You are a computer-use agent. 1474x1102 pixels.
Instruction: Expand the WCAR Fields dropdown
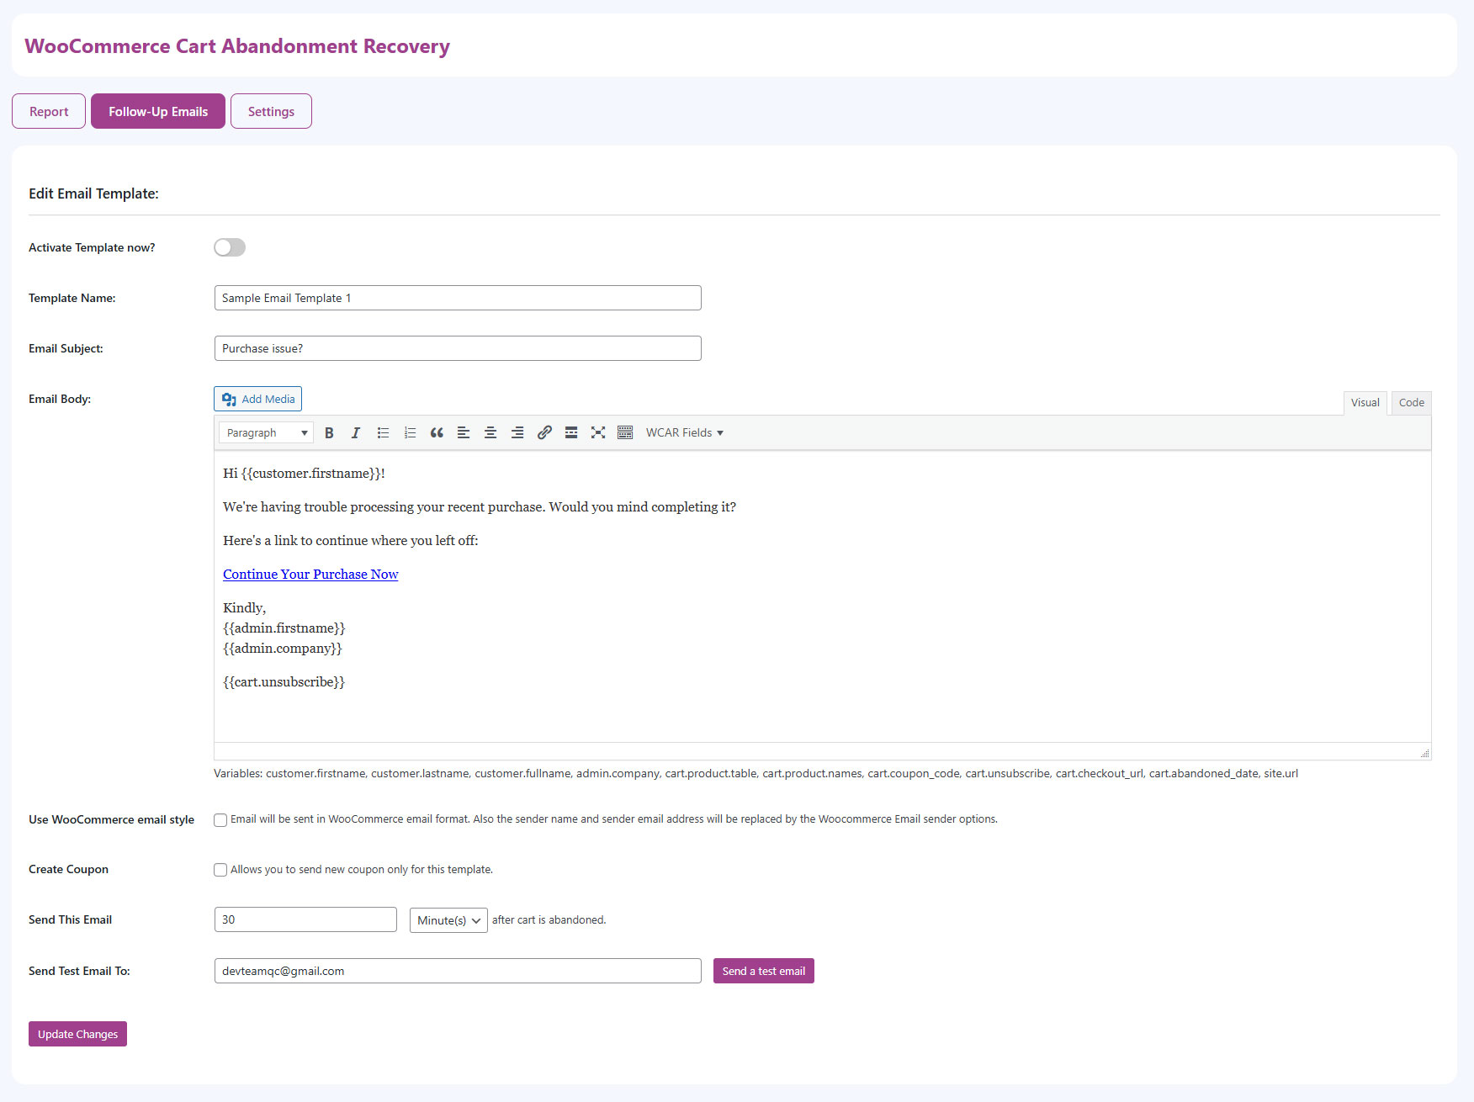click(684, 432)
